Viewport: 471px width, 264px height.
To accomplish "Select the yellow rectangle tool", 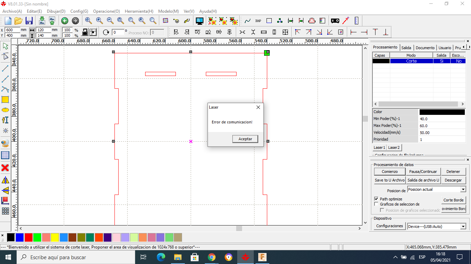I will click(5, 100).
